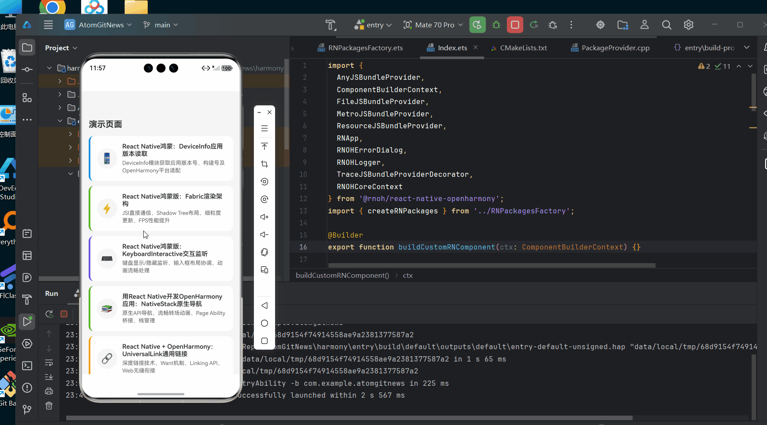Click the Build hammer icon in top toolbar
This screenshot has height=425, width=767.
[331, 25]
